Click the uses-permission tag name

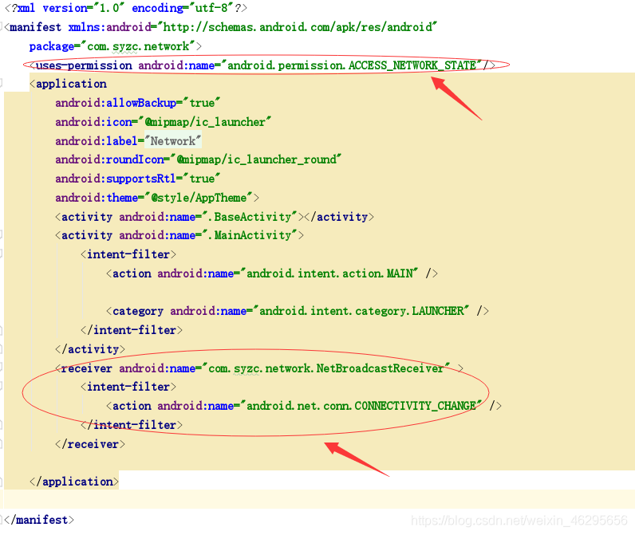coord(84,65)
